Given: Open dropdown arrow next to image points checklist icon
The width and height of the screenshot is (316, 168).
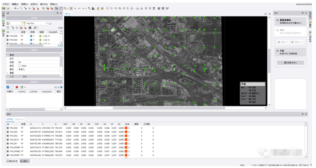Looking at the screenshot, I should click(25, 87).
